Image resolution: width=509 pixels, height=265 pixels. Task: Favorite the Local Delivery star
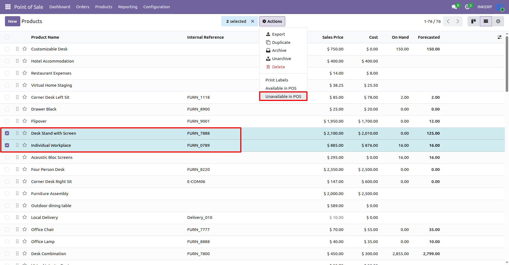click(25, 217)
